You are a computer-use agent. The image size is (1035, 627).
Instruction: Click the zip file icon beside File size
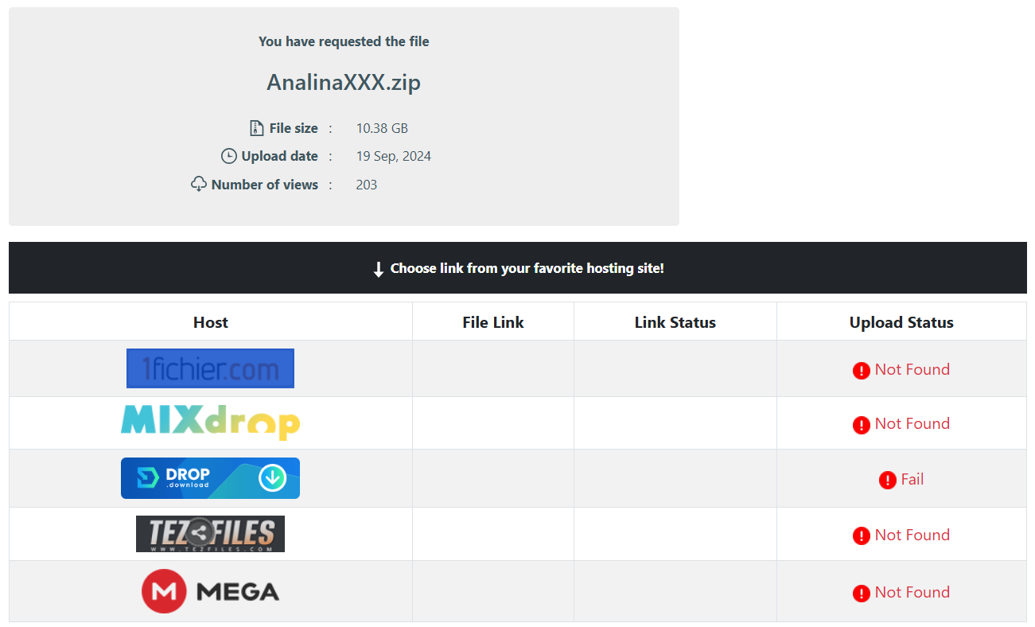(x=256, y=128)
